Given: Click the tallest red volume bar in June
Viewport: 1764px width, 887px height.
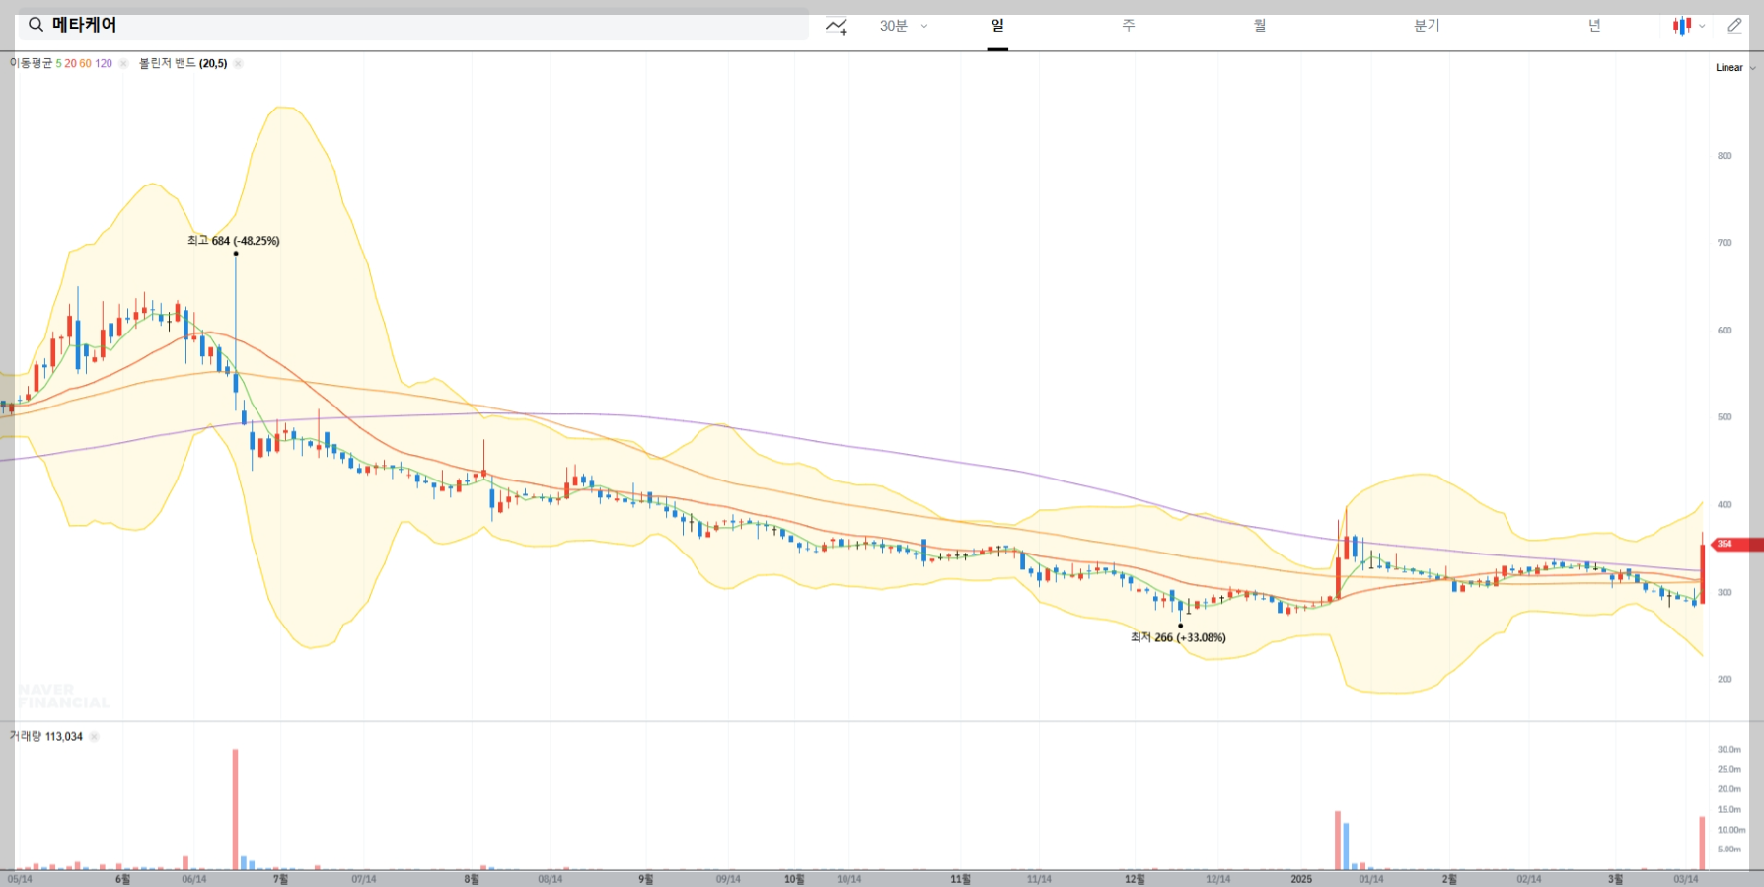Looking at the screenshot, I should (235, 809).
